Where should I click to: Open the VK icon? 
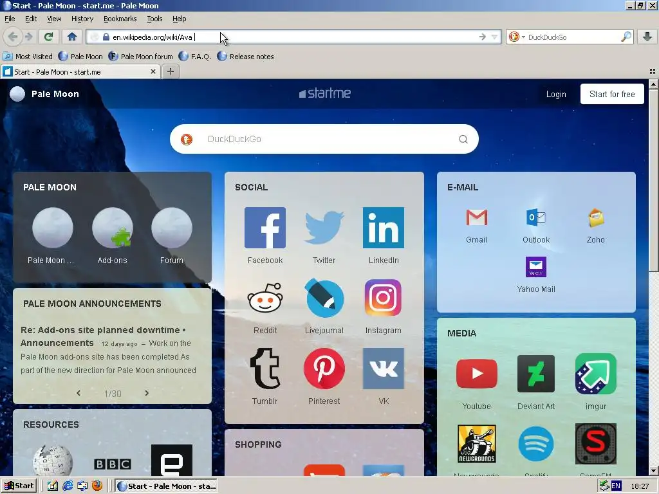coord(384,369)
